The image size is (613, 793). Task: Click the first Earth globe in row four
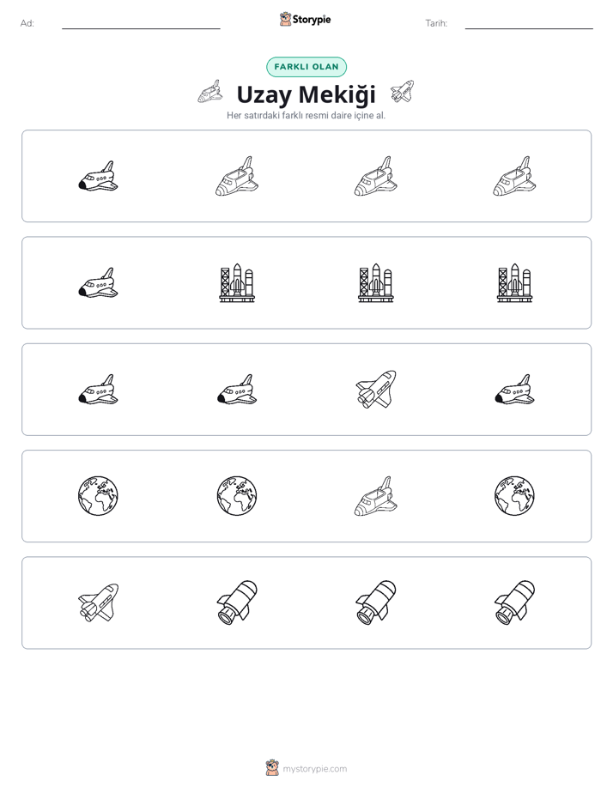pos(98,496)
